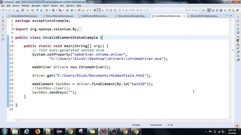Click the Smart Insert status entry
The width and height of the screenshot is (241, 135).
156,125
